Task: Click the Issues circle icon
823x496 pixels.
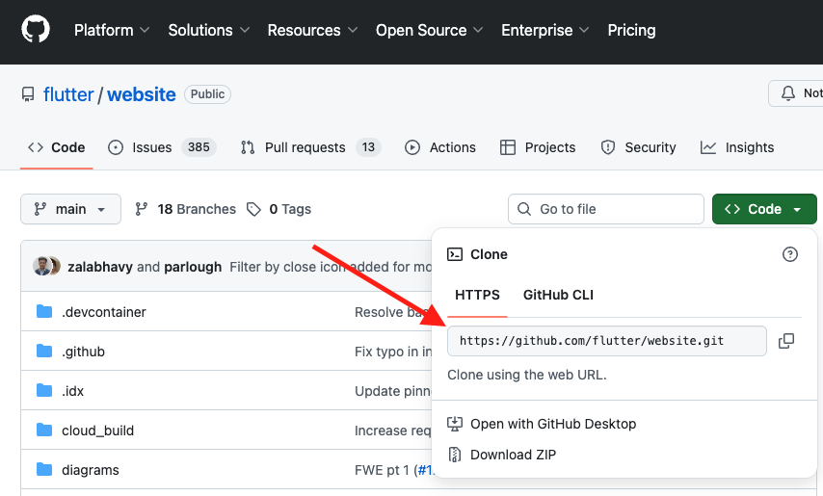Action: coord(116,148)
